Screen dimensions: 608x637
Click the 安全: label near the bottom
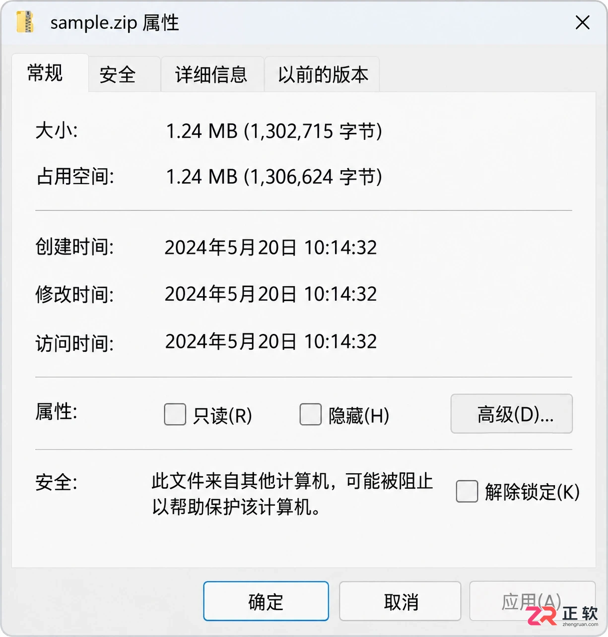[57, 482]
